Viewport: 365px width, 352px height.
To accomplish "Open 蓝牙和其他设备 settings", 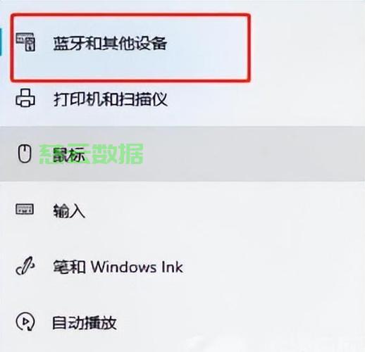I will click(110, 44).
